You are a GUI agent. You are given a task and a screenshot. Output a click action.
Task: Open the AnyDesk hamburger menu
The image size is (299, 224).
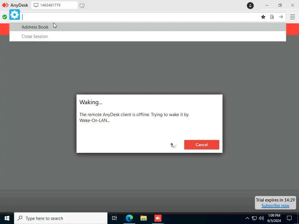pyautogui.click(x=293, y=17)
